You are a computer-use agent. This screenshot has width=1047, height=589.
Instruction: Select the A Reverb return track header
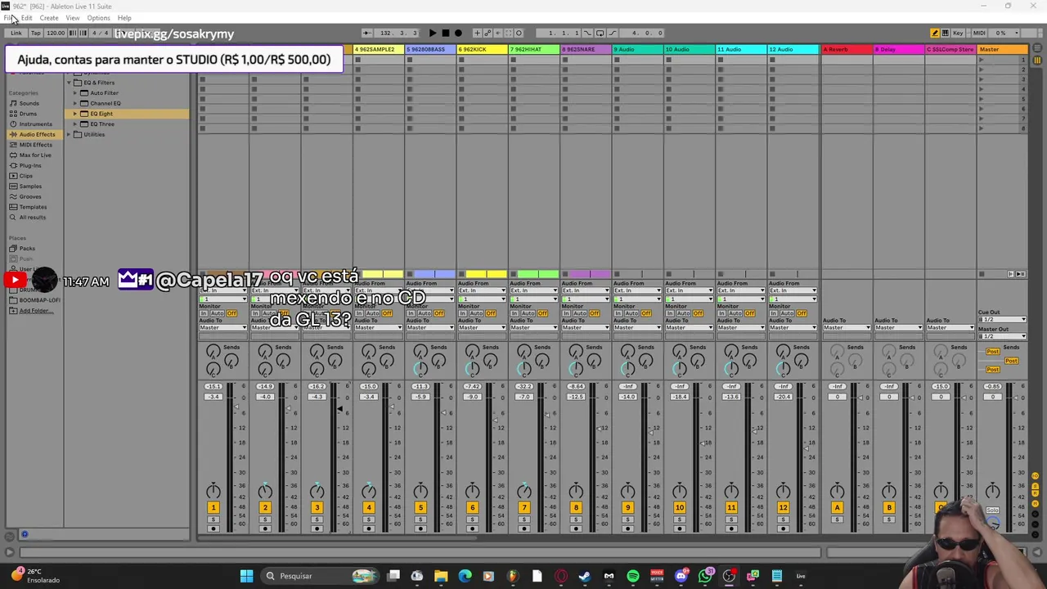coord(846,50)
